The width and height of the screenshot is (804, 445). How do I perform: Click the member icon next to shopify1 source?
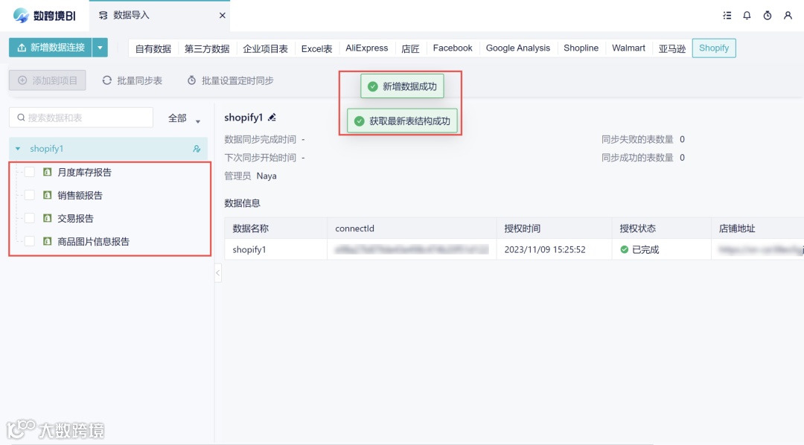pos(197,148)
